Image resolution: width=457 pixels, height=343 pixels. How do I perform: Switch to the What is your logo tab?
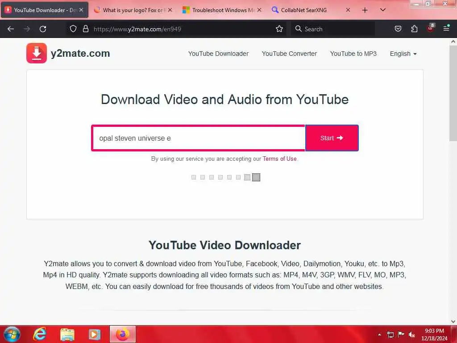click(133, 10)
